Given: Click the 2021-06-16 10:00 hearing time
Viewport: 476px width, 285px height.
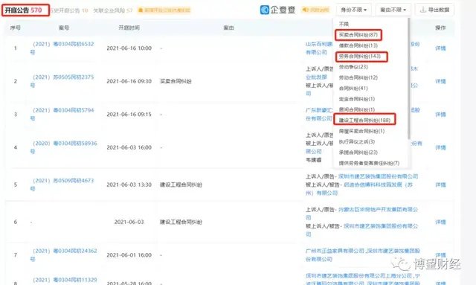Looking at the screenshot, I should tap(129, 48).
